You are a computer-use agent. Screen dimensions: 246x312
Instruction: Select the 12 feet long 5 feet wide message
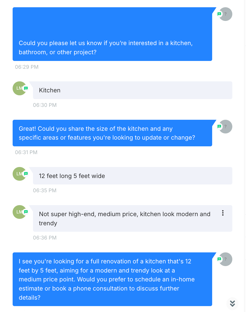[133, 176]
